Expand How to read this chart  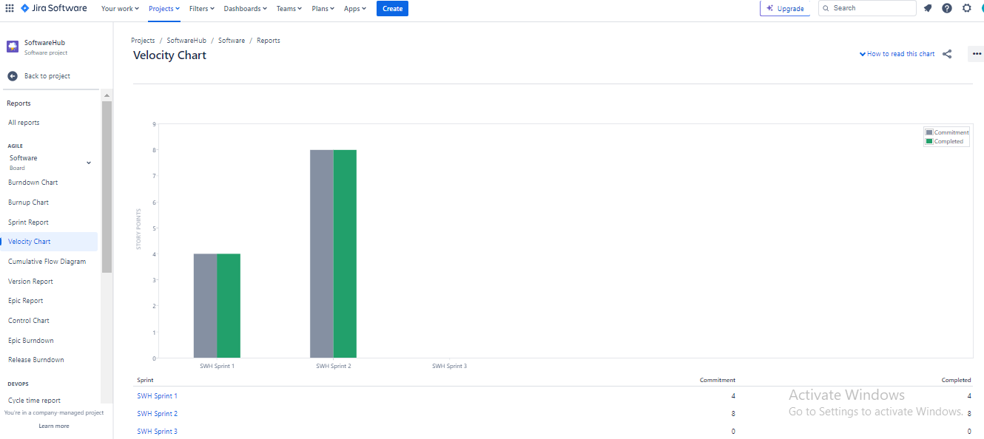pyautogui.click(x=897, y=54)
